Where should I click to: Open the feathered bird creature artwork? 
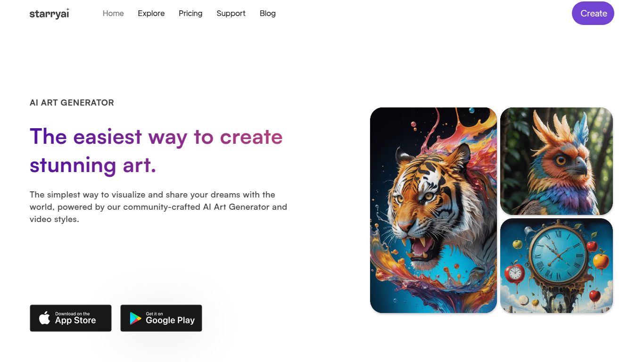click(556, 161)
